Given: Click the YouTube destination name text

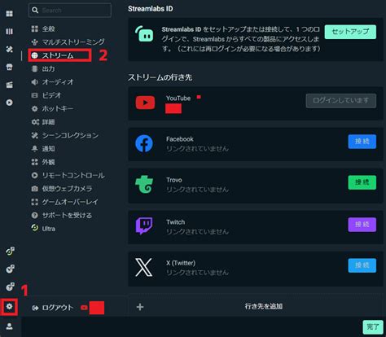Looking at the screenshot, I should point(178,98).
